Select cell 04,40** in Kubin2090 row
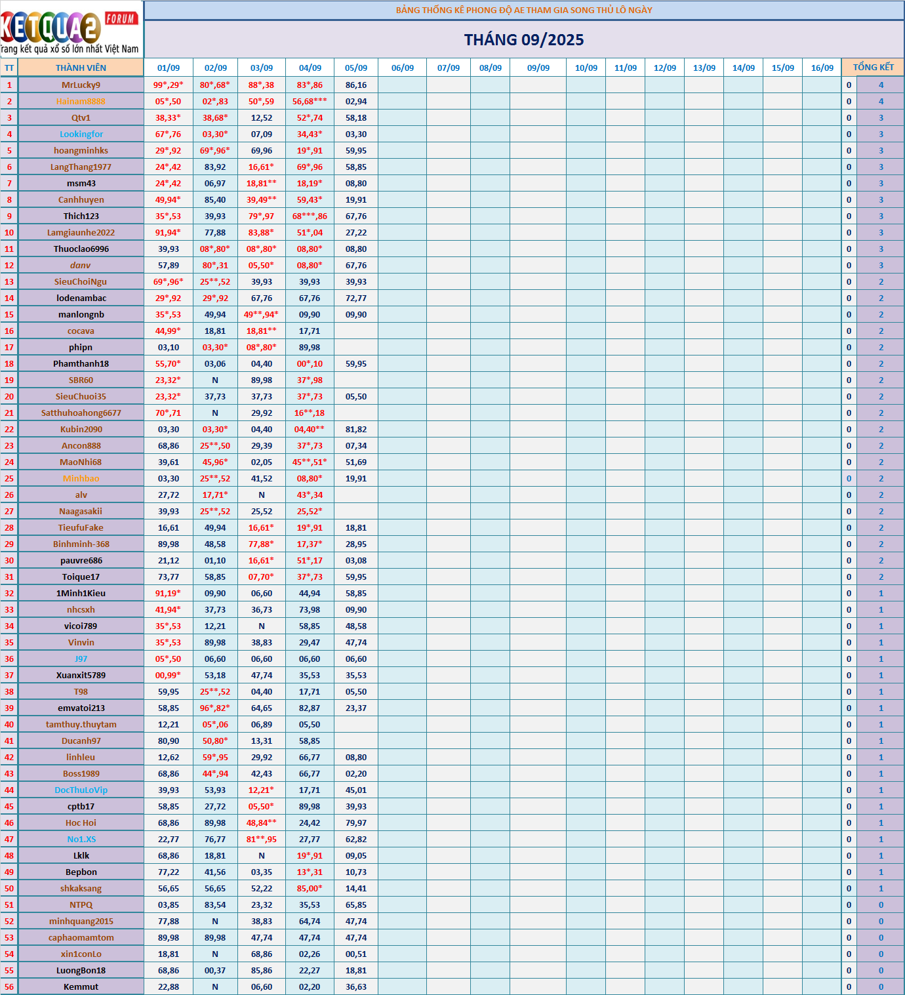Viewport: 905px width, 995px height. [310, 429]
